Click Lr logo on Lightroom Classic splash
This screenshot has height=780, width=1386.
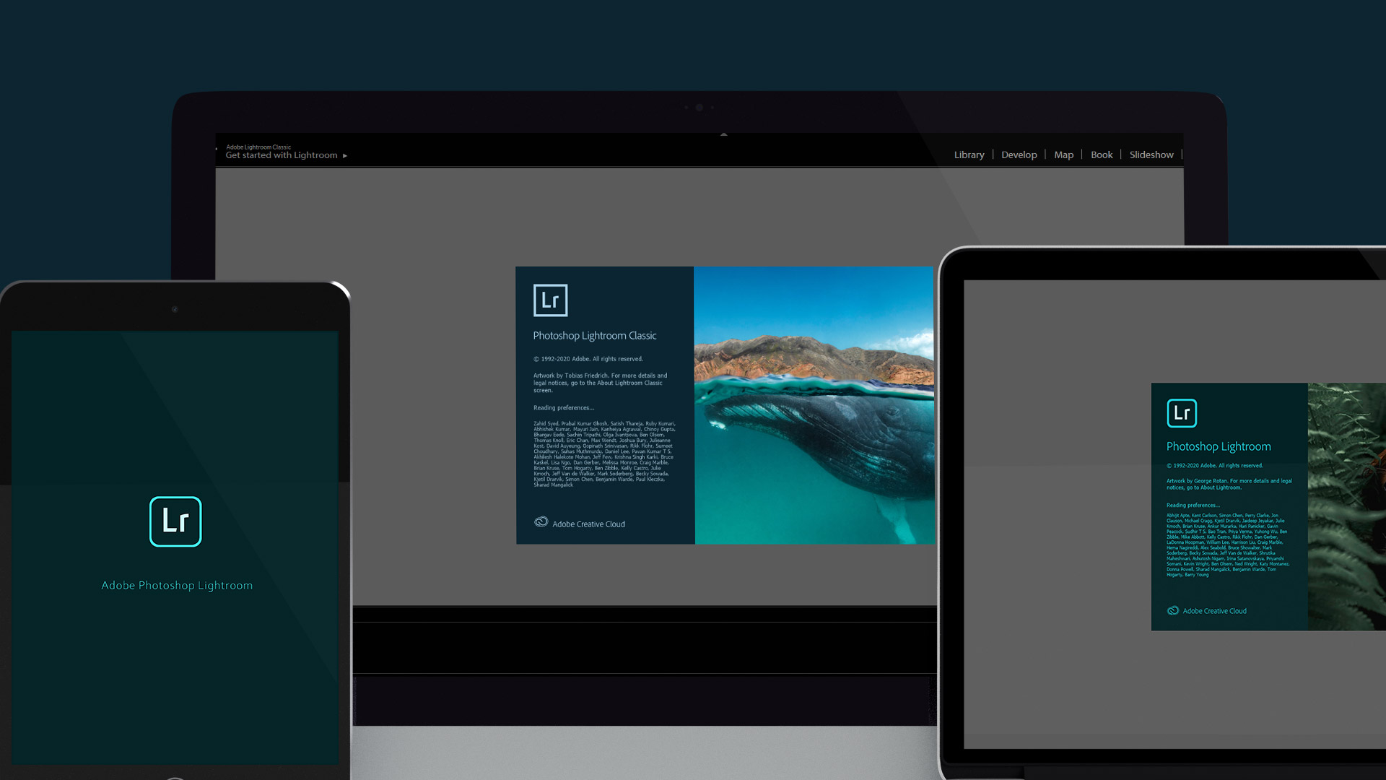pyautogui.click(x=550, y=300)
